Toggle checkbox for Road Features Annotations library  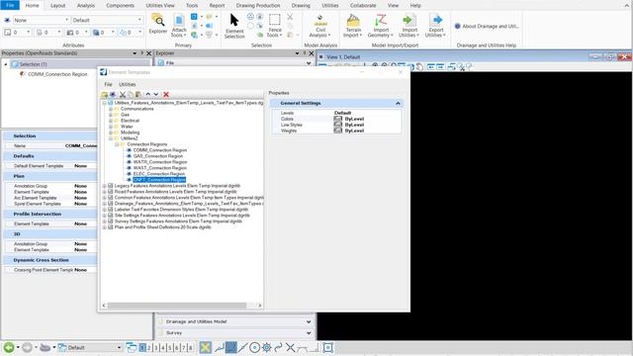tap(110, 192)
